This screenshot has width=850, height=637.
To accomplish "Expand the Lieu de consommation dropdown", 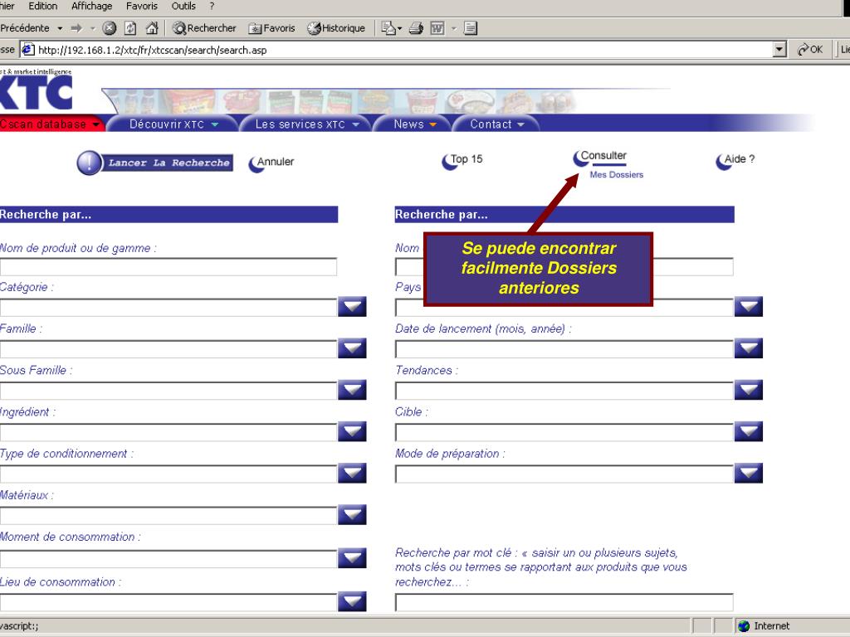I will coord(352,601).
